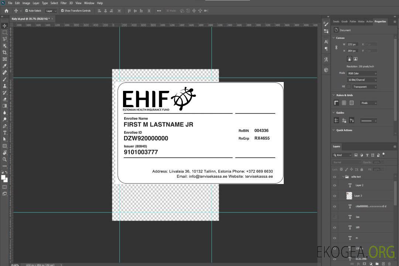Click the canvas fill color swatch
Viewport: 399px width, 266px height.
tap(349, 87)
